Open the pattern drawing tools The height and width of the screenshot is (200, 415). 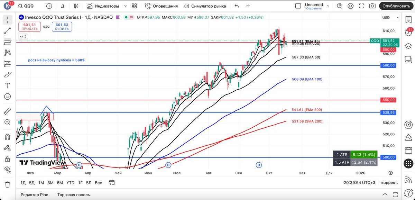tap(7, 53)
